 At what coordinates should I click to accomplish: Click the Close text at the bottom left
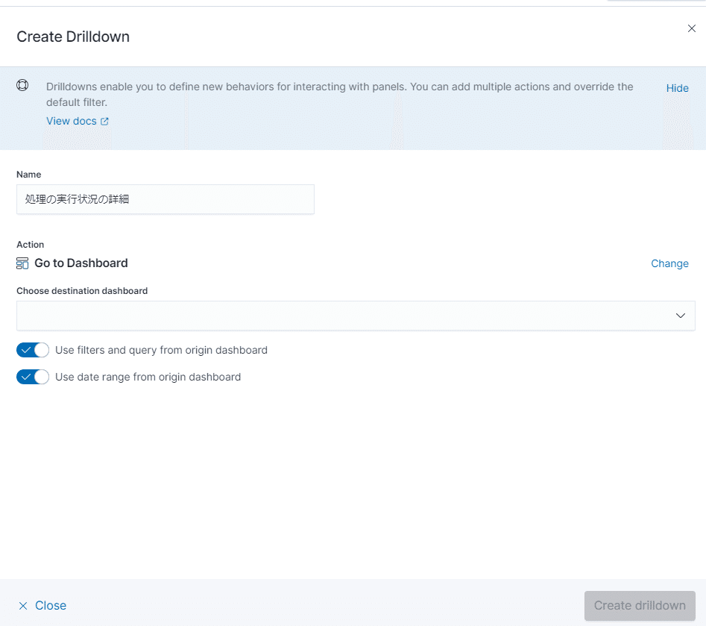click(51, 606)
